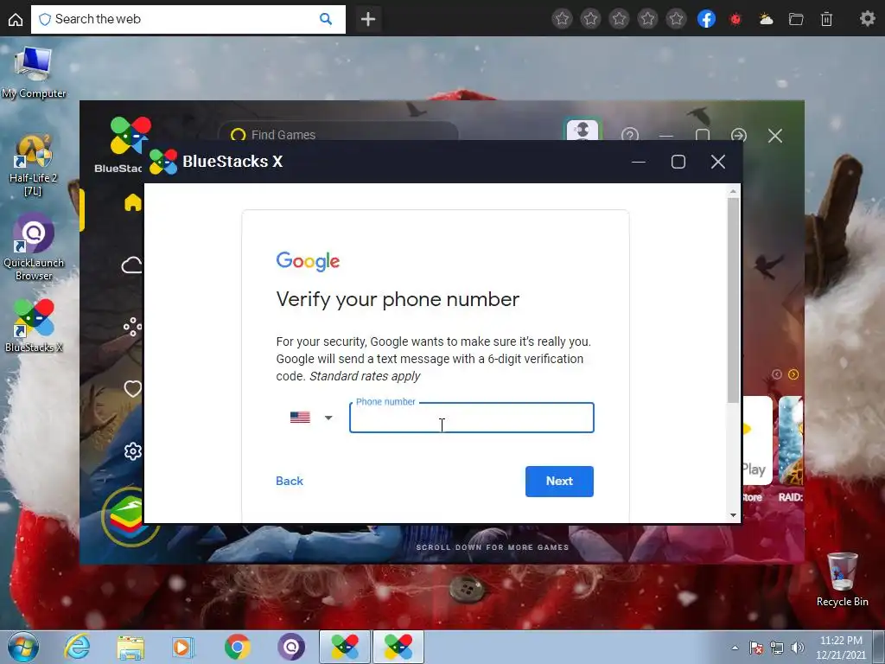The height and width of the screenshot is (664, 885).
Task: Click the Search the web field
Action: pyautogui.click(x=188, y=19)
